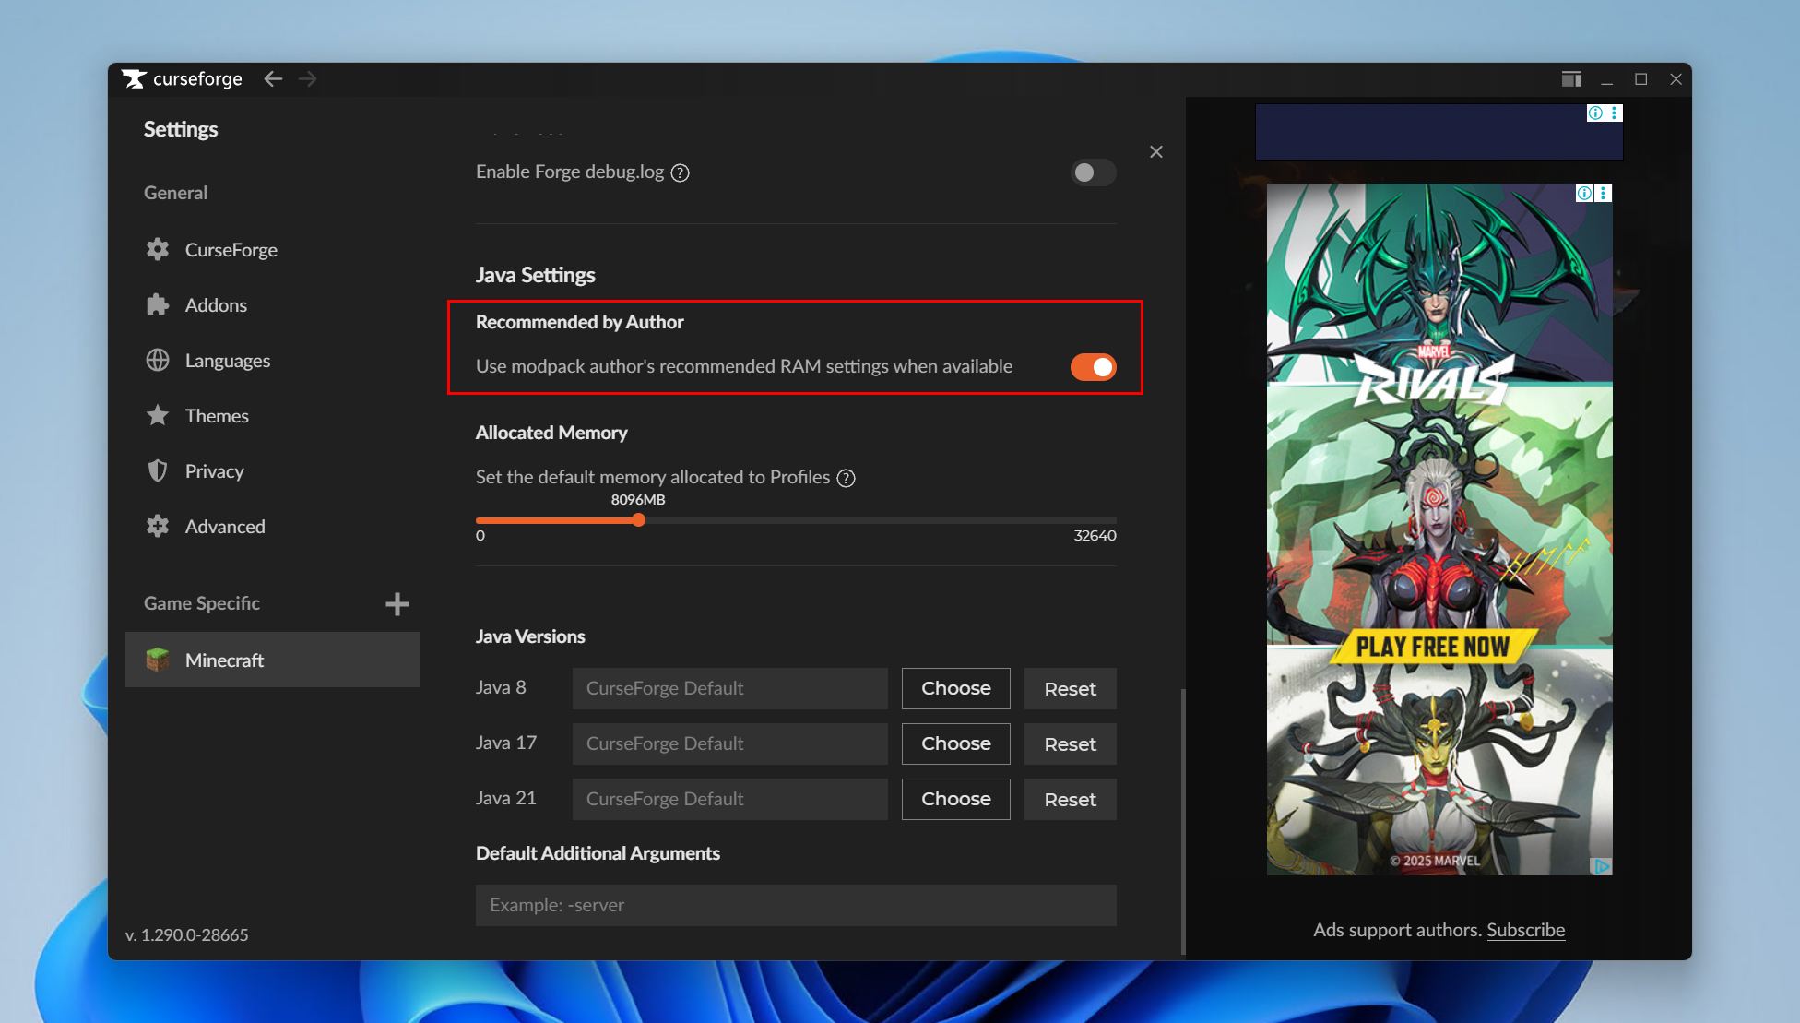Screen dimensions: 1800x1023
Task: Reset the Java 8 path
Action: (x=1071, y=688)
